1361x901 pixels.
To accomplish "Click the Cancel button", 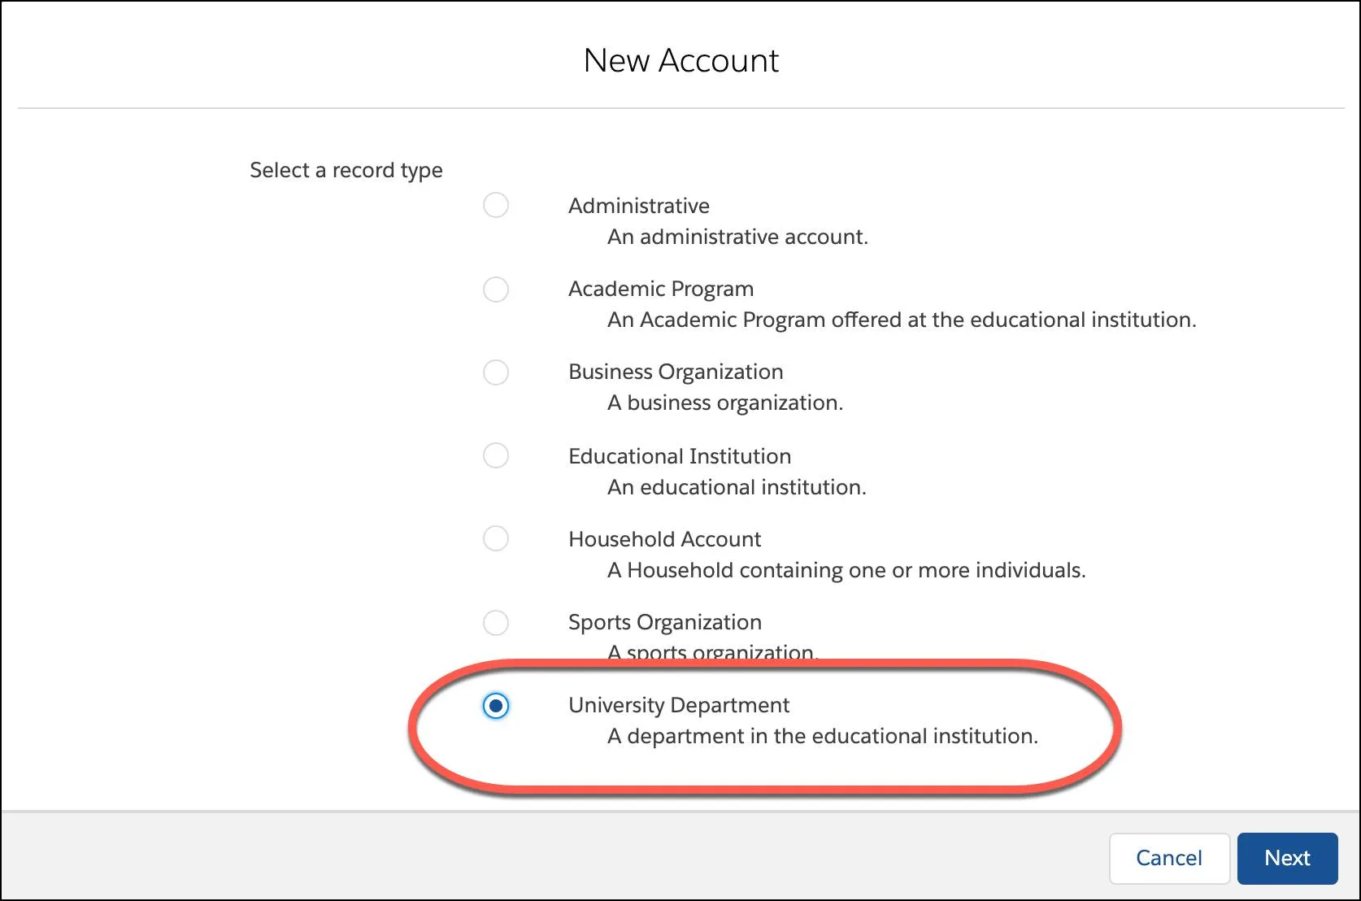I will point(1169,858).
